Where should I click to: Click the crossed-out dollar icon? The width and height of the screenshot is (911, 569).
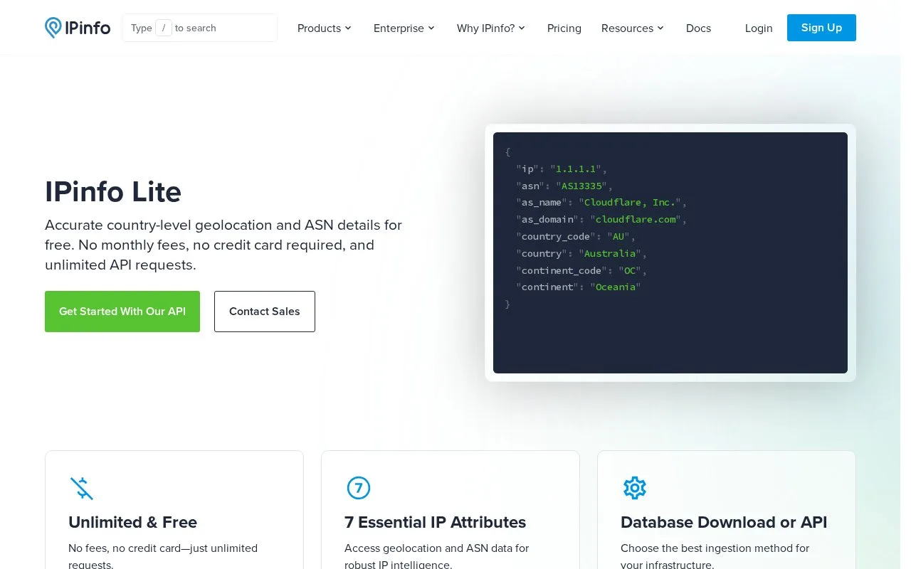82,488
